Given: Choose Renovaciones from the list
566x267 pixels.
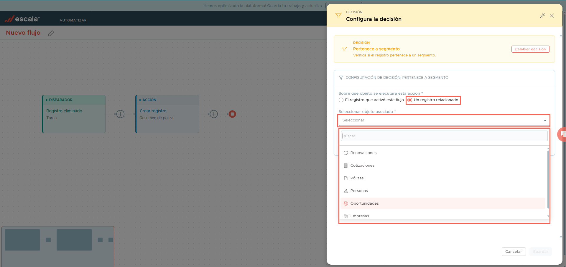Looking at the screenshot, I should point(443,153).
